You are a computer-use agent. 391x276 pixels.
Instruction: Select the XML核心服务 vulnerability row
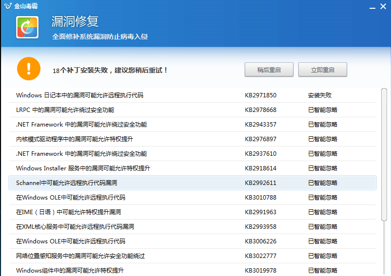75,227
